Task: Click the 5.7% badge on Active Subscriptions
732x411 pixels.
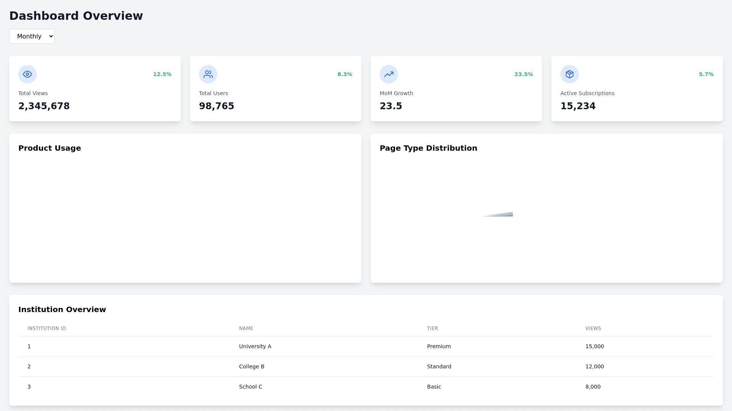Action: tap(706, 74)
